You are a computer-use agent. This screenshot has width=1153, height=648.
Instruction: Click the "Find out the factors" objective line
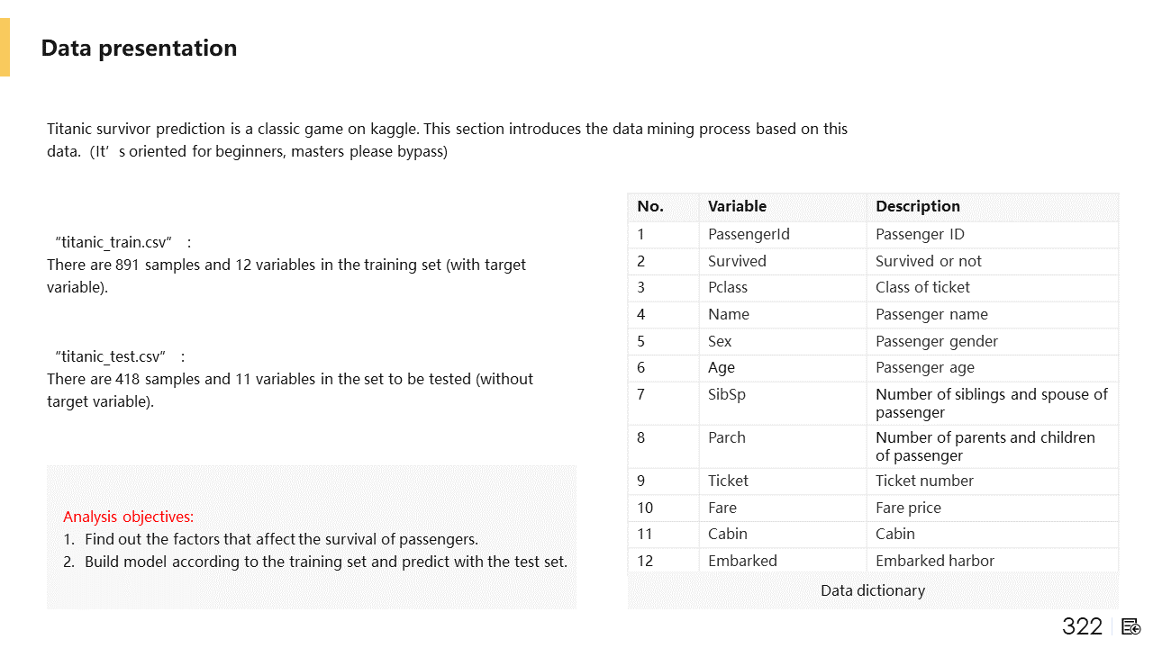pos(280,540)
